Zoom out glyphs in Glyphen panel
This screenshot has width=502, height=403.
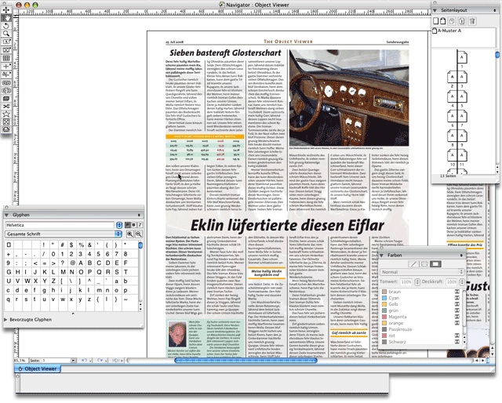click(x=139, y=234)
